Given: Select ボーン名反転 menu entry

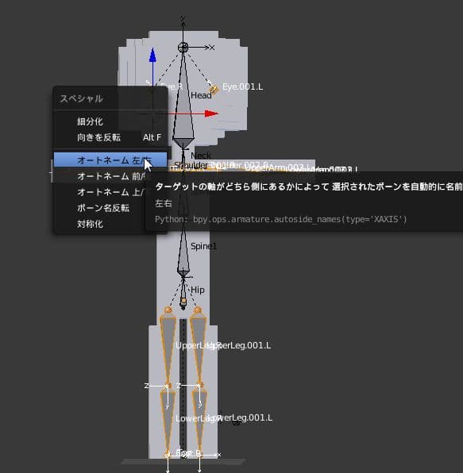Looking at the screenshot, I should coord(110,208).
